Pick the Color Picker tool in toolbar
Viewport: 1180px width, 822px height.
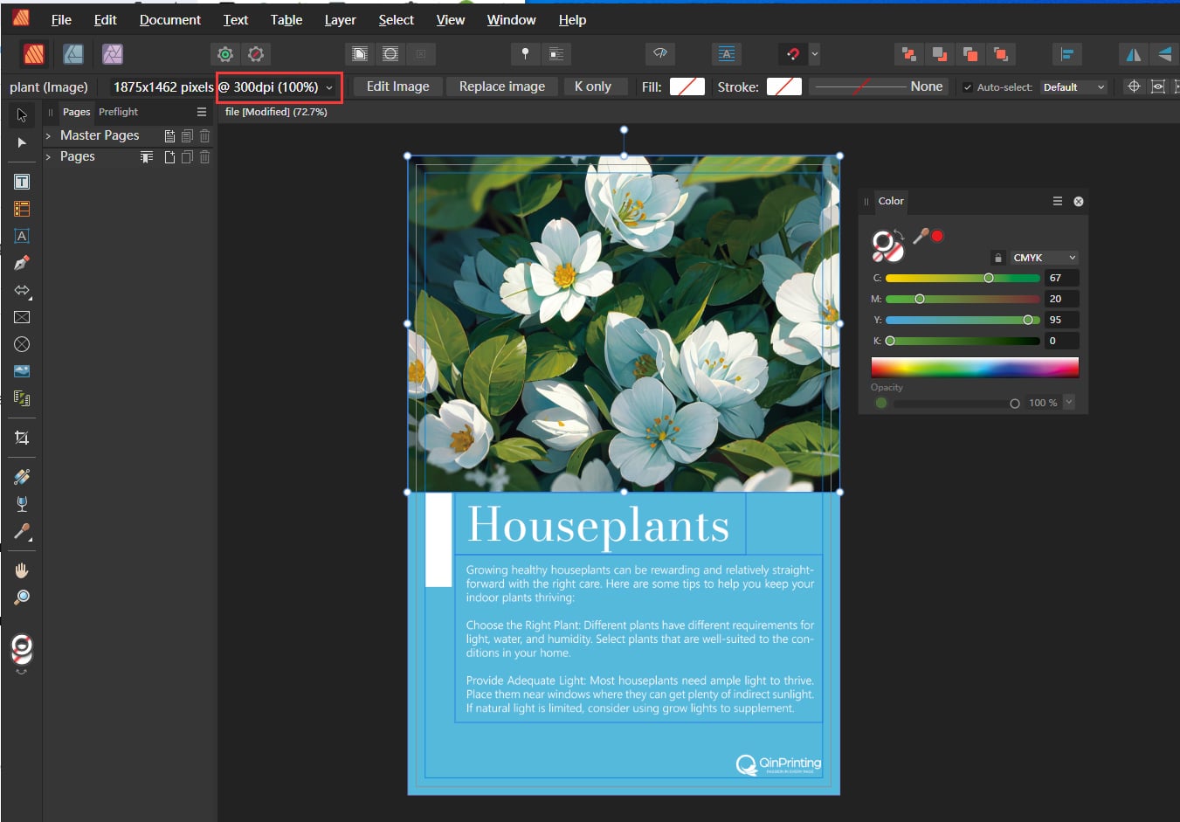point(22,531)
